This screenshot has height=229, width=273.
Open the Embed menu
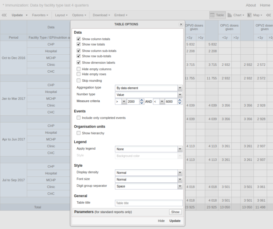(x=121, y=15)
